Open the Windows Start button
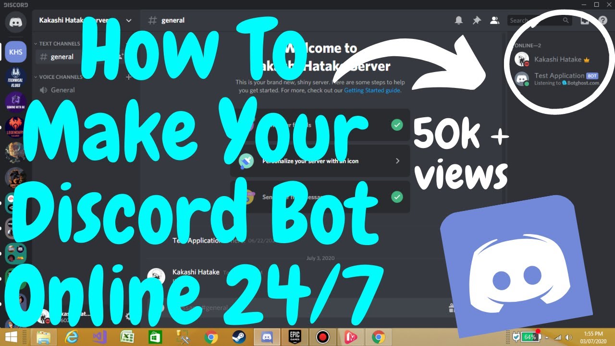 point(12,337)
